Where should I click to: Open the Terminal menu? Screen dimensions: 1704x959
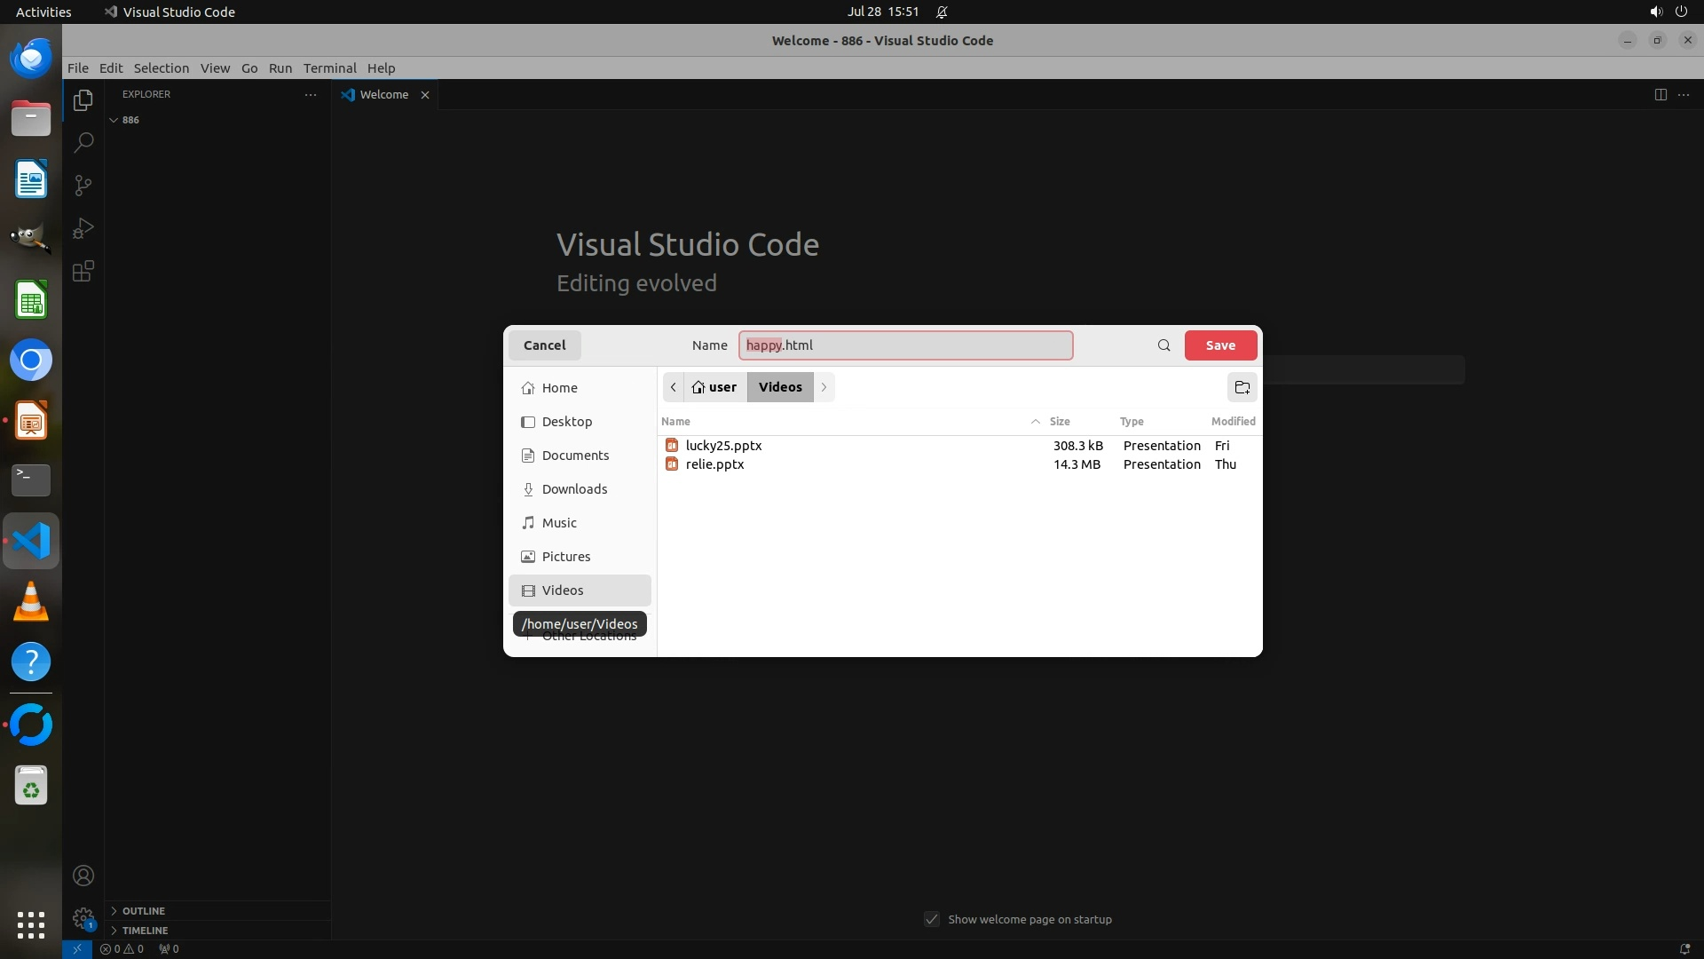pos(329,68)
